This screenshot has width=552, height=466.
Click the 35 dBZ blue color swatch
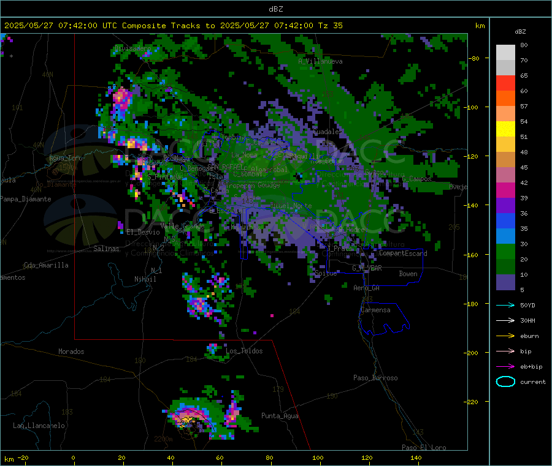(x=505, y=236)
